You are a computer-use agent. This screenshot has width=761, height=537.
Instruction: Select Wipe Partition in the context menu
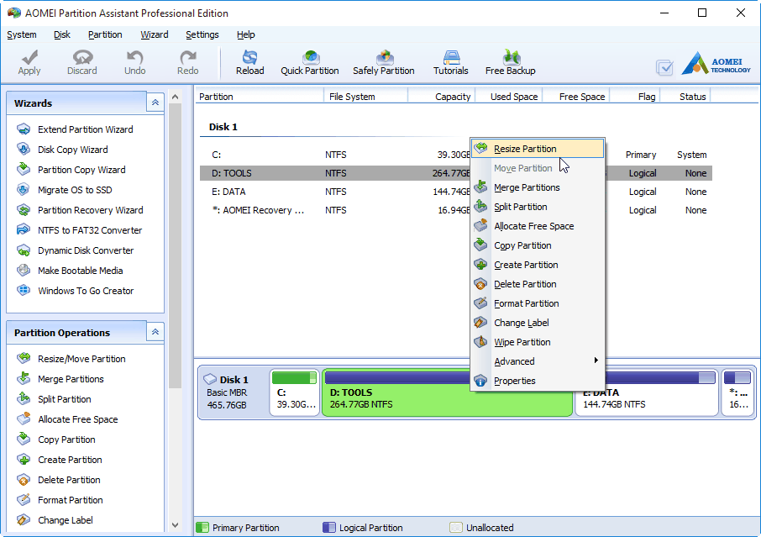click(x=522, y=342)
